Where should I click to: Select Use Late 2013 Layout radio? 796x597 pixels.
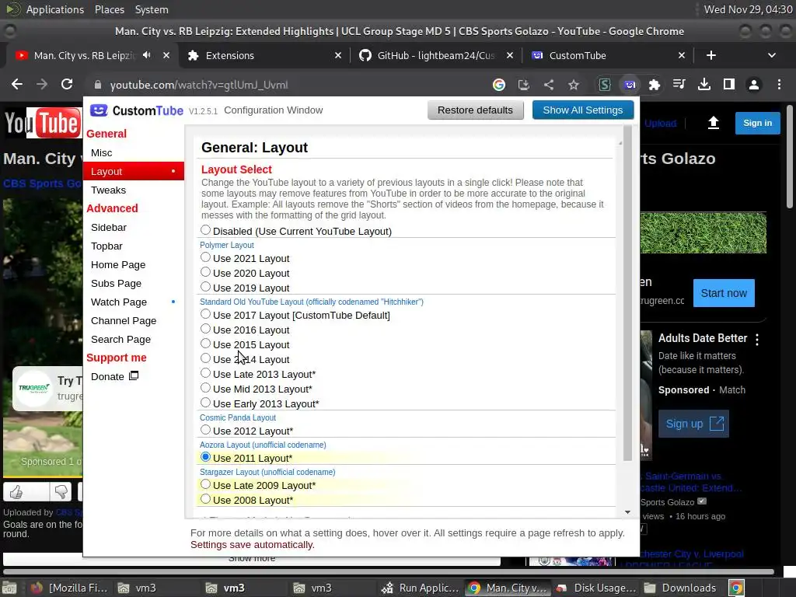[205, 373]
